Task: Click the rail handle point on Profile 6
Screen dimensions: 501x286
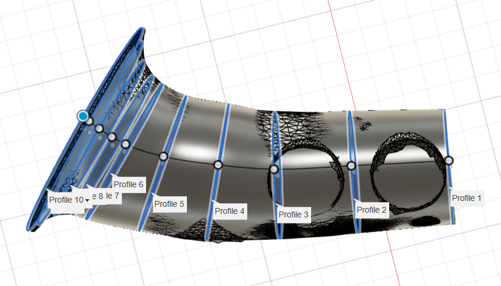Action: pos(125,144)
